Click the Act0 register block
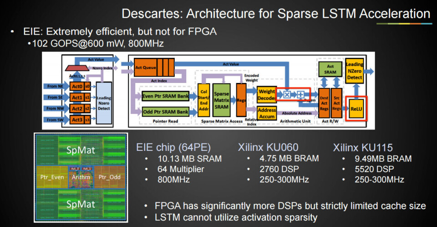 [77, 86]
